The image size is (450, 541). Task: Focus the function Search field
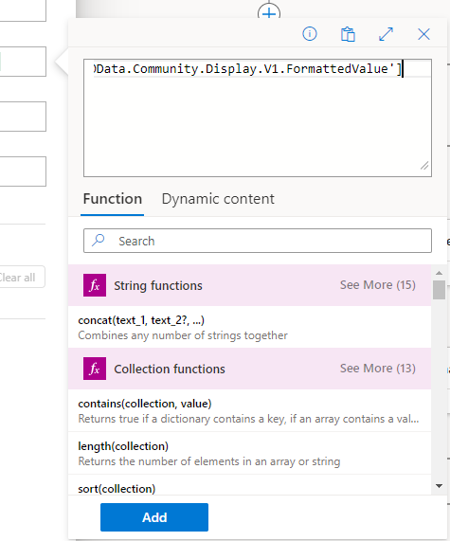click(x=258, y=241)
